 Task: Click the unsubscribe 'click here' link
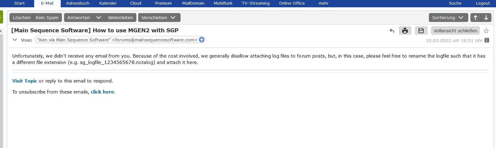click(102, 92)
